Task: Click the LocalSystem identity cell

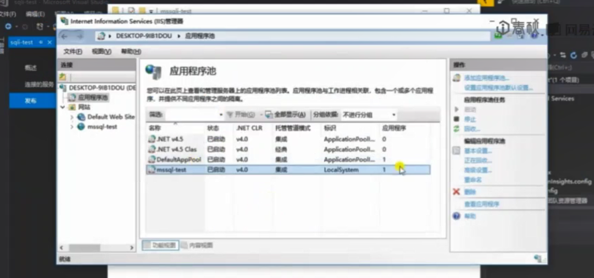Action: [341, 170]
